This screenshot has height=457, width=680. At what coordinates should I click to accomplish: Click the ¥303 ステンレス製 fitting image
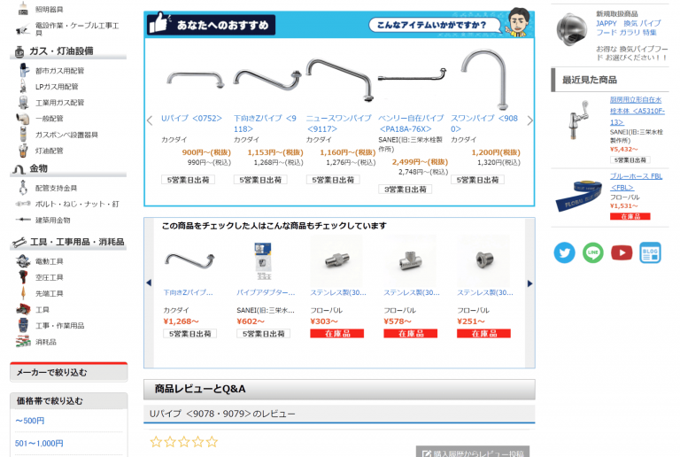point(336,260)
